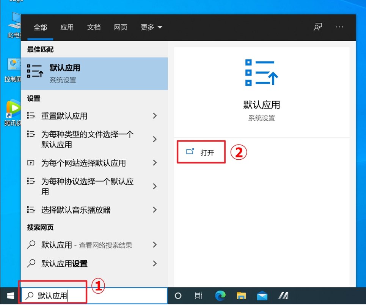
Task: Open the Mail app on taskbar
Action: click(262, 296)
